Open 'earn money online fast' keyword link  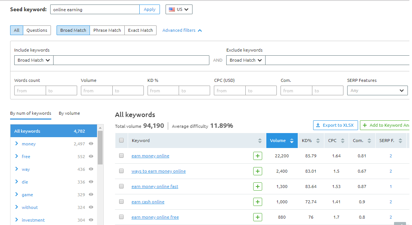(x=155, y=187)
